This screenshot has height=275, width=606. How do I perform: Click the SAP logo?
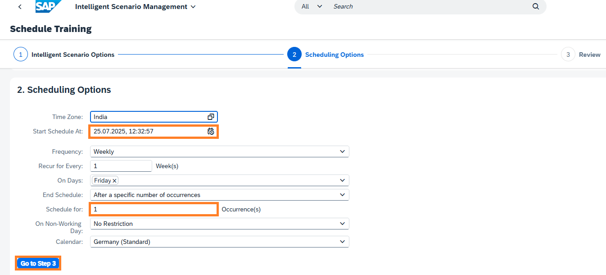pos(46,6)
